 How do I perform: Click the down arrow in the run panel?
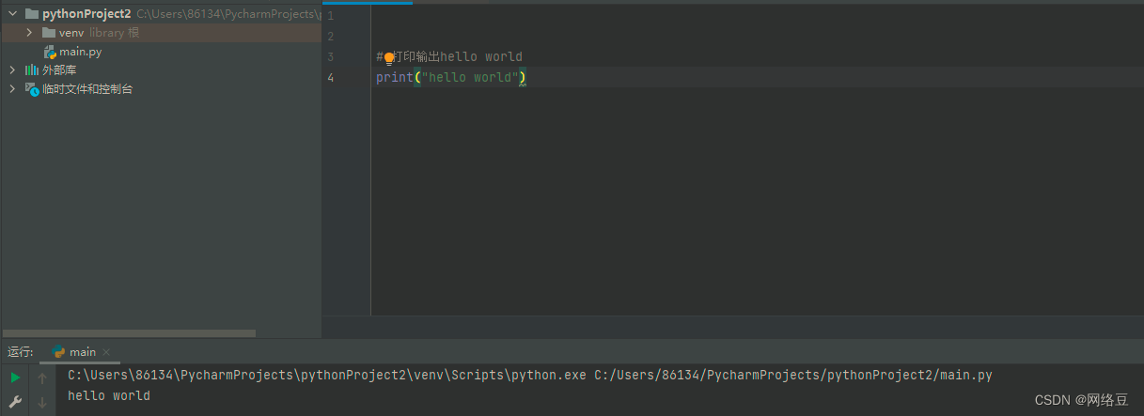(x=42, y=402)
